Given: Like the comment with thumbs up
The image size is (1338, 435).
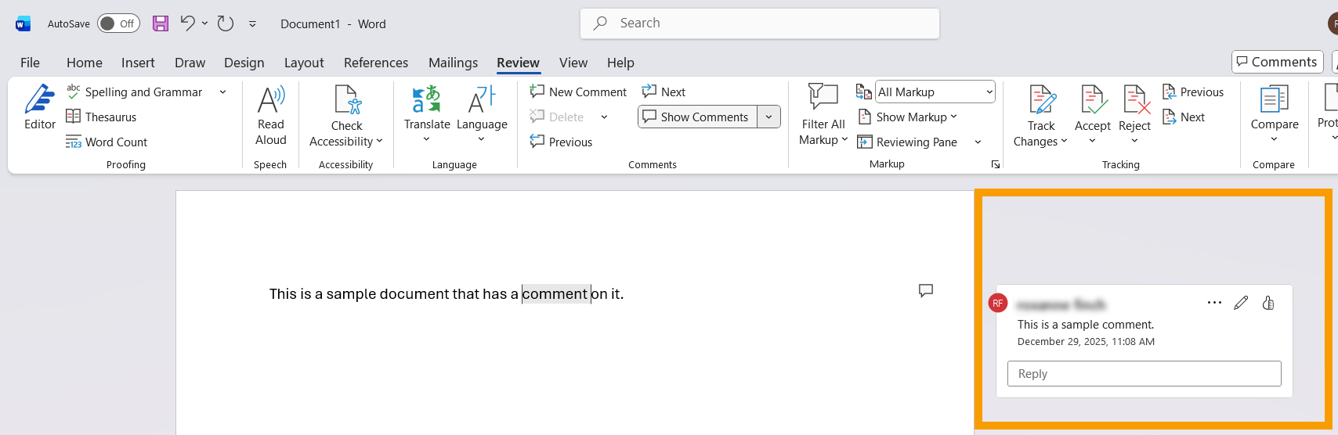Looking at the screenshot, I should click(x=1268, y=303).
